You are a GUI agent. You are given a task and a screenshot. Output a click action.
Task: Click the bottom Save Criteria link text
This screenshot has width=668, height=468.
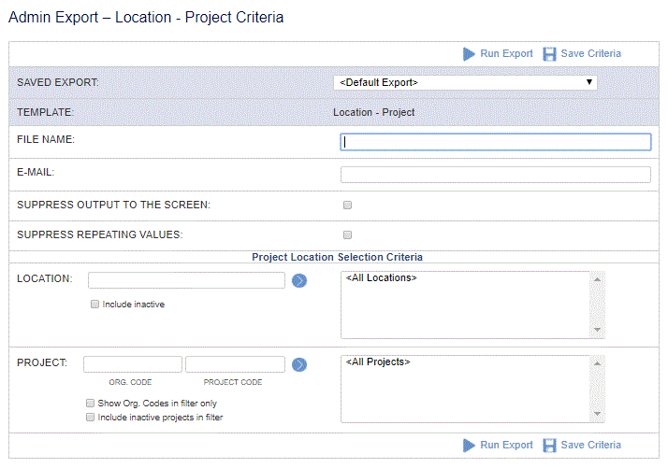(x=591, y=445)
